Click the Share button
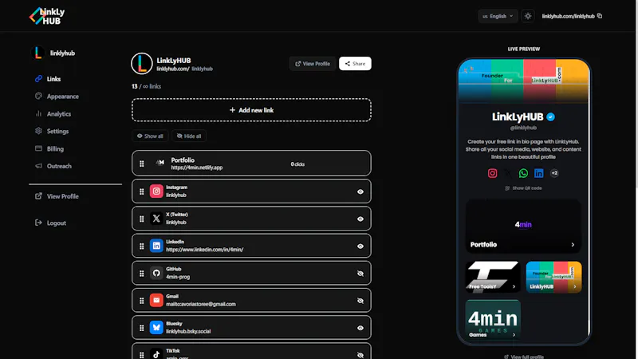The width and height of the screenshot is (638, 359). coord(355,64)
